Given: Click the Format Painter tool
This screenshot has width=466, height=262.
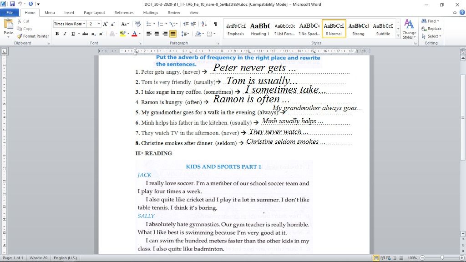Looking at the screenshot, I should (x=33, y=36).
